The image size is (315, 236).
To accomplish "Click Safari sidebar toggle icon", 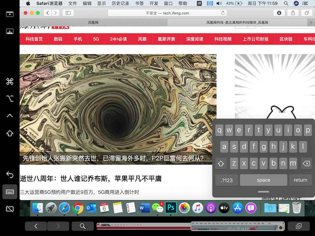I will (x=68, y=13).
